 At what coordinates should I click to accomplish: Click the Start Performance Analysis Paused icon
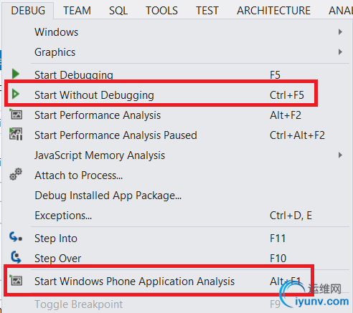[x=16, y=134]
